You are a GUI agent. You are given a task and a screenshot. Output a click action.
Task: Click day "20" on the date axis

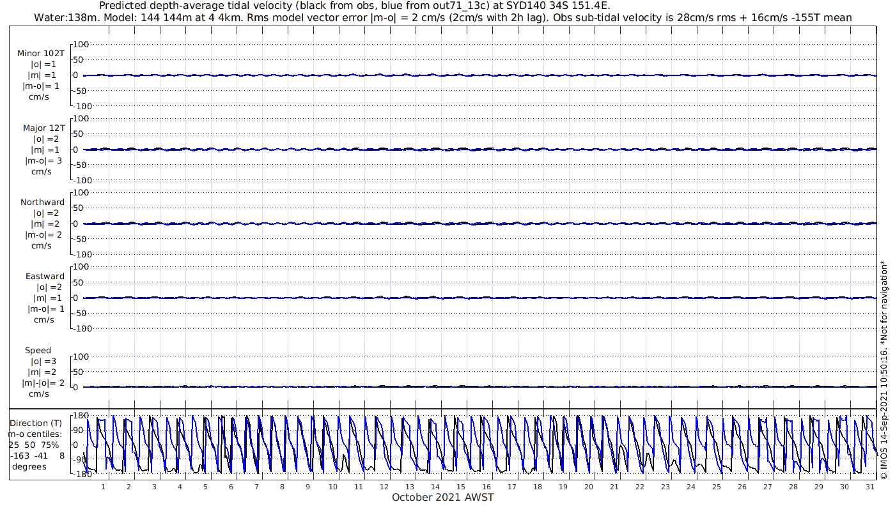pyautogui.click(x=589, y=487)
